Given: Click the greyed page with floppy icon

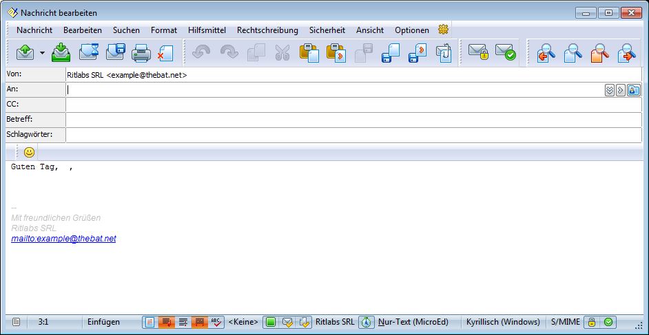Looking at the screenshot, I should (364, 53).
